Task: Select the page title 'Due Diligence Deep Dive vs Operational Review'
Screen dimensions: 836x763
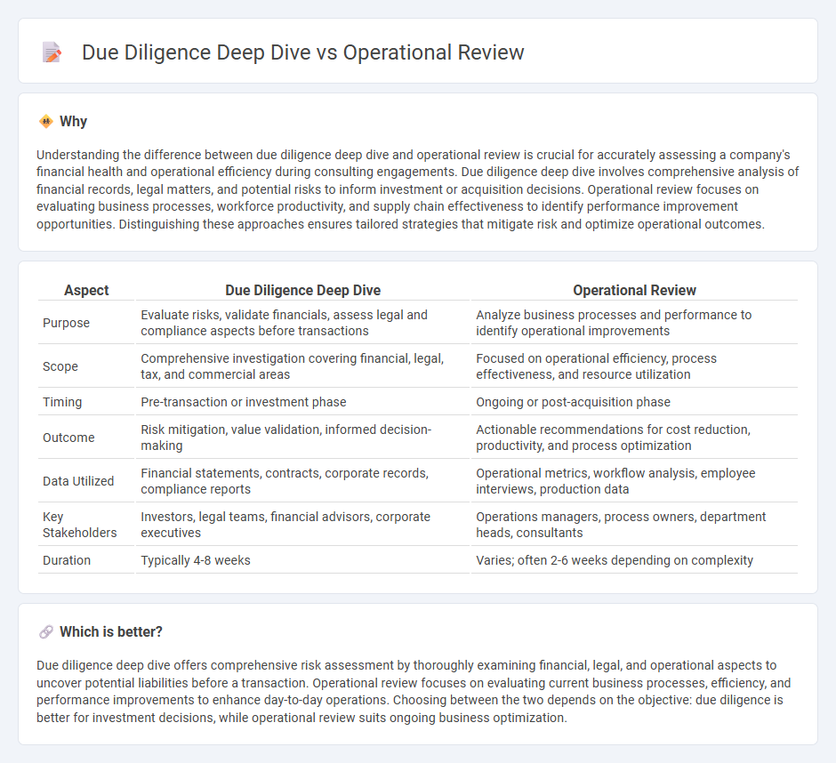Action: [x=303, y=52]
